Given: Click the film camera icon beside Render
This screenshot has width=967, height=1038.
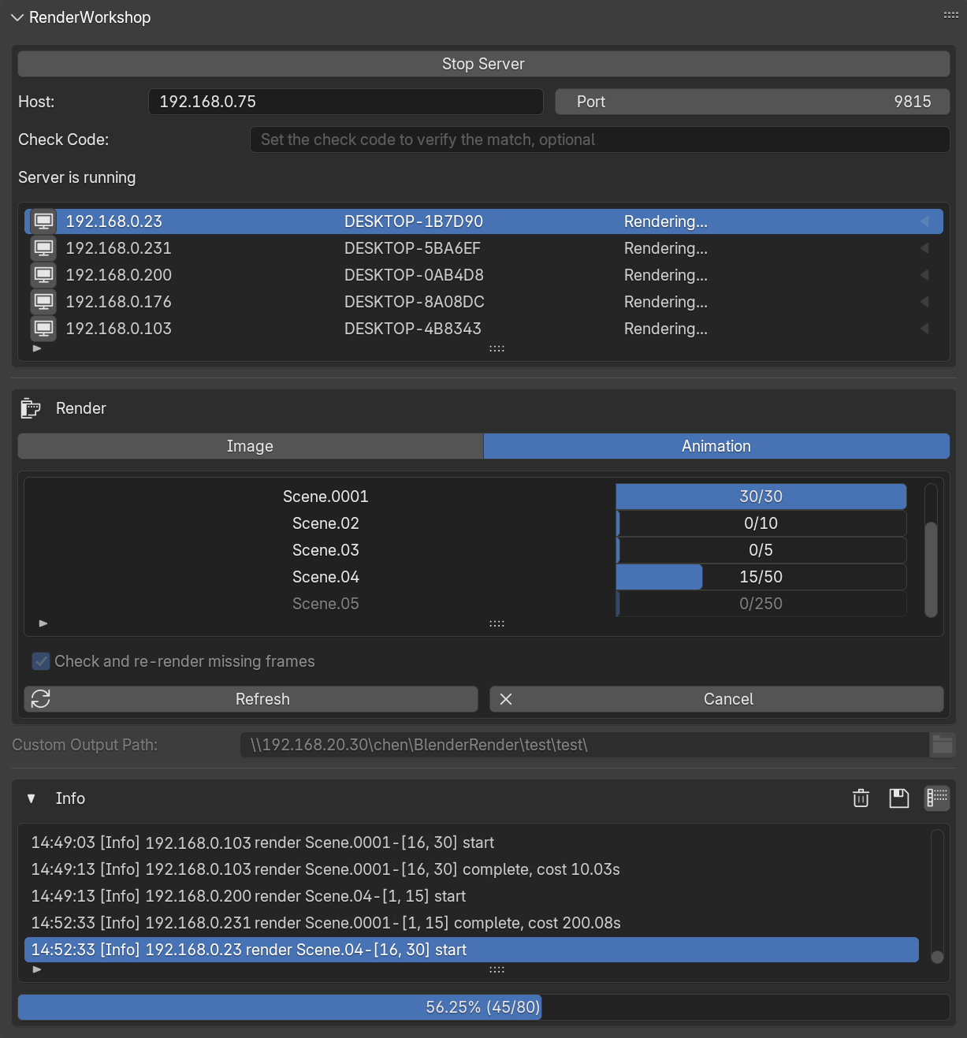Looking at the screenshot, I should (x=30, y=408).
